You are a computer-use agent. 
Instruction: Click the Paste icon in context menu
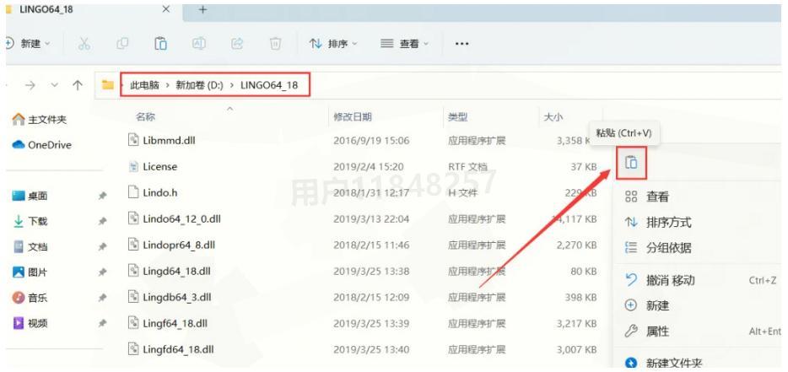coord(631,162)
